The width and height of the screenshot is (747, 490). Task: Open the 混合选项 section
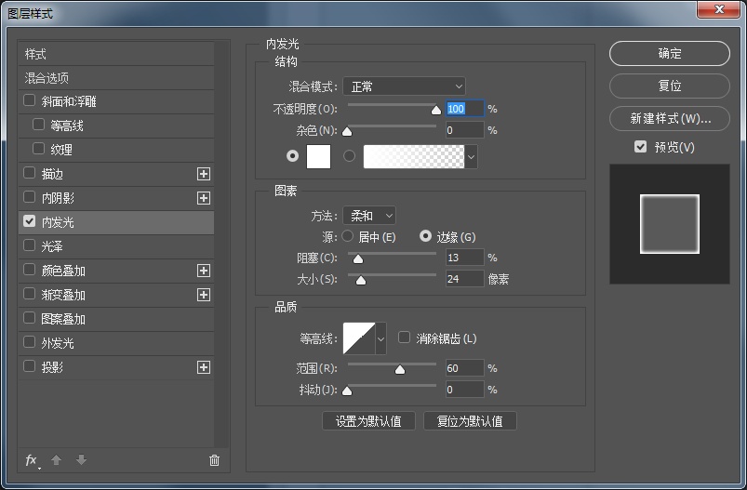(x=116, y=78)
